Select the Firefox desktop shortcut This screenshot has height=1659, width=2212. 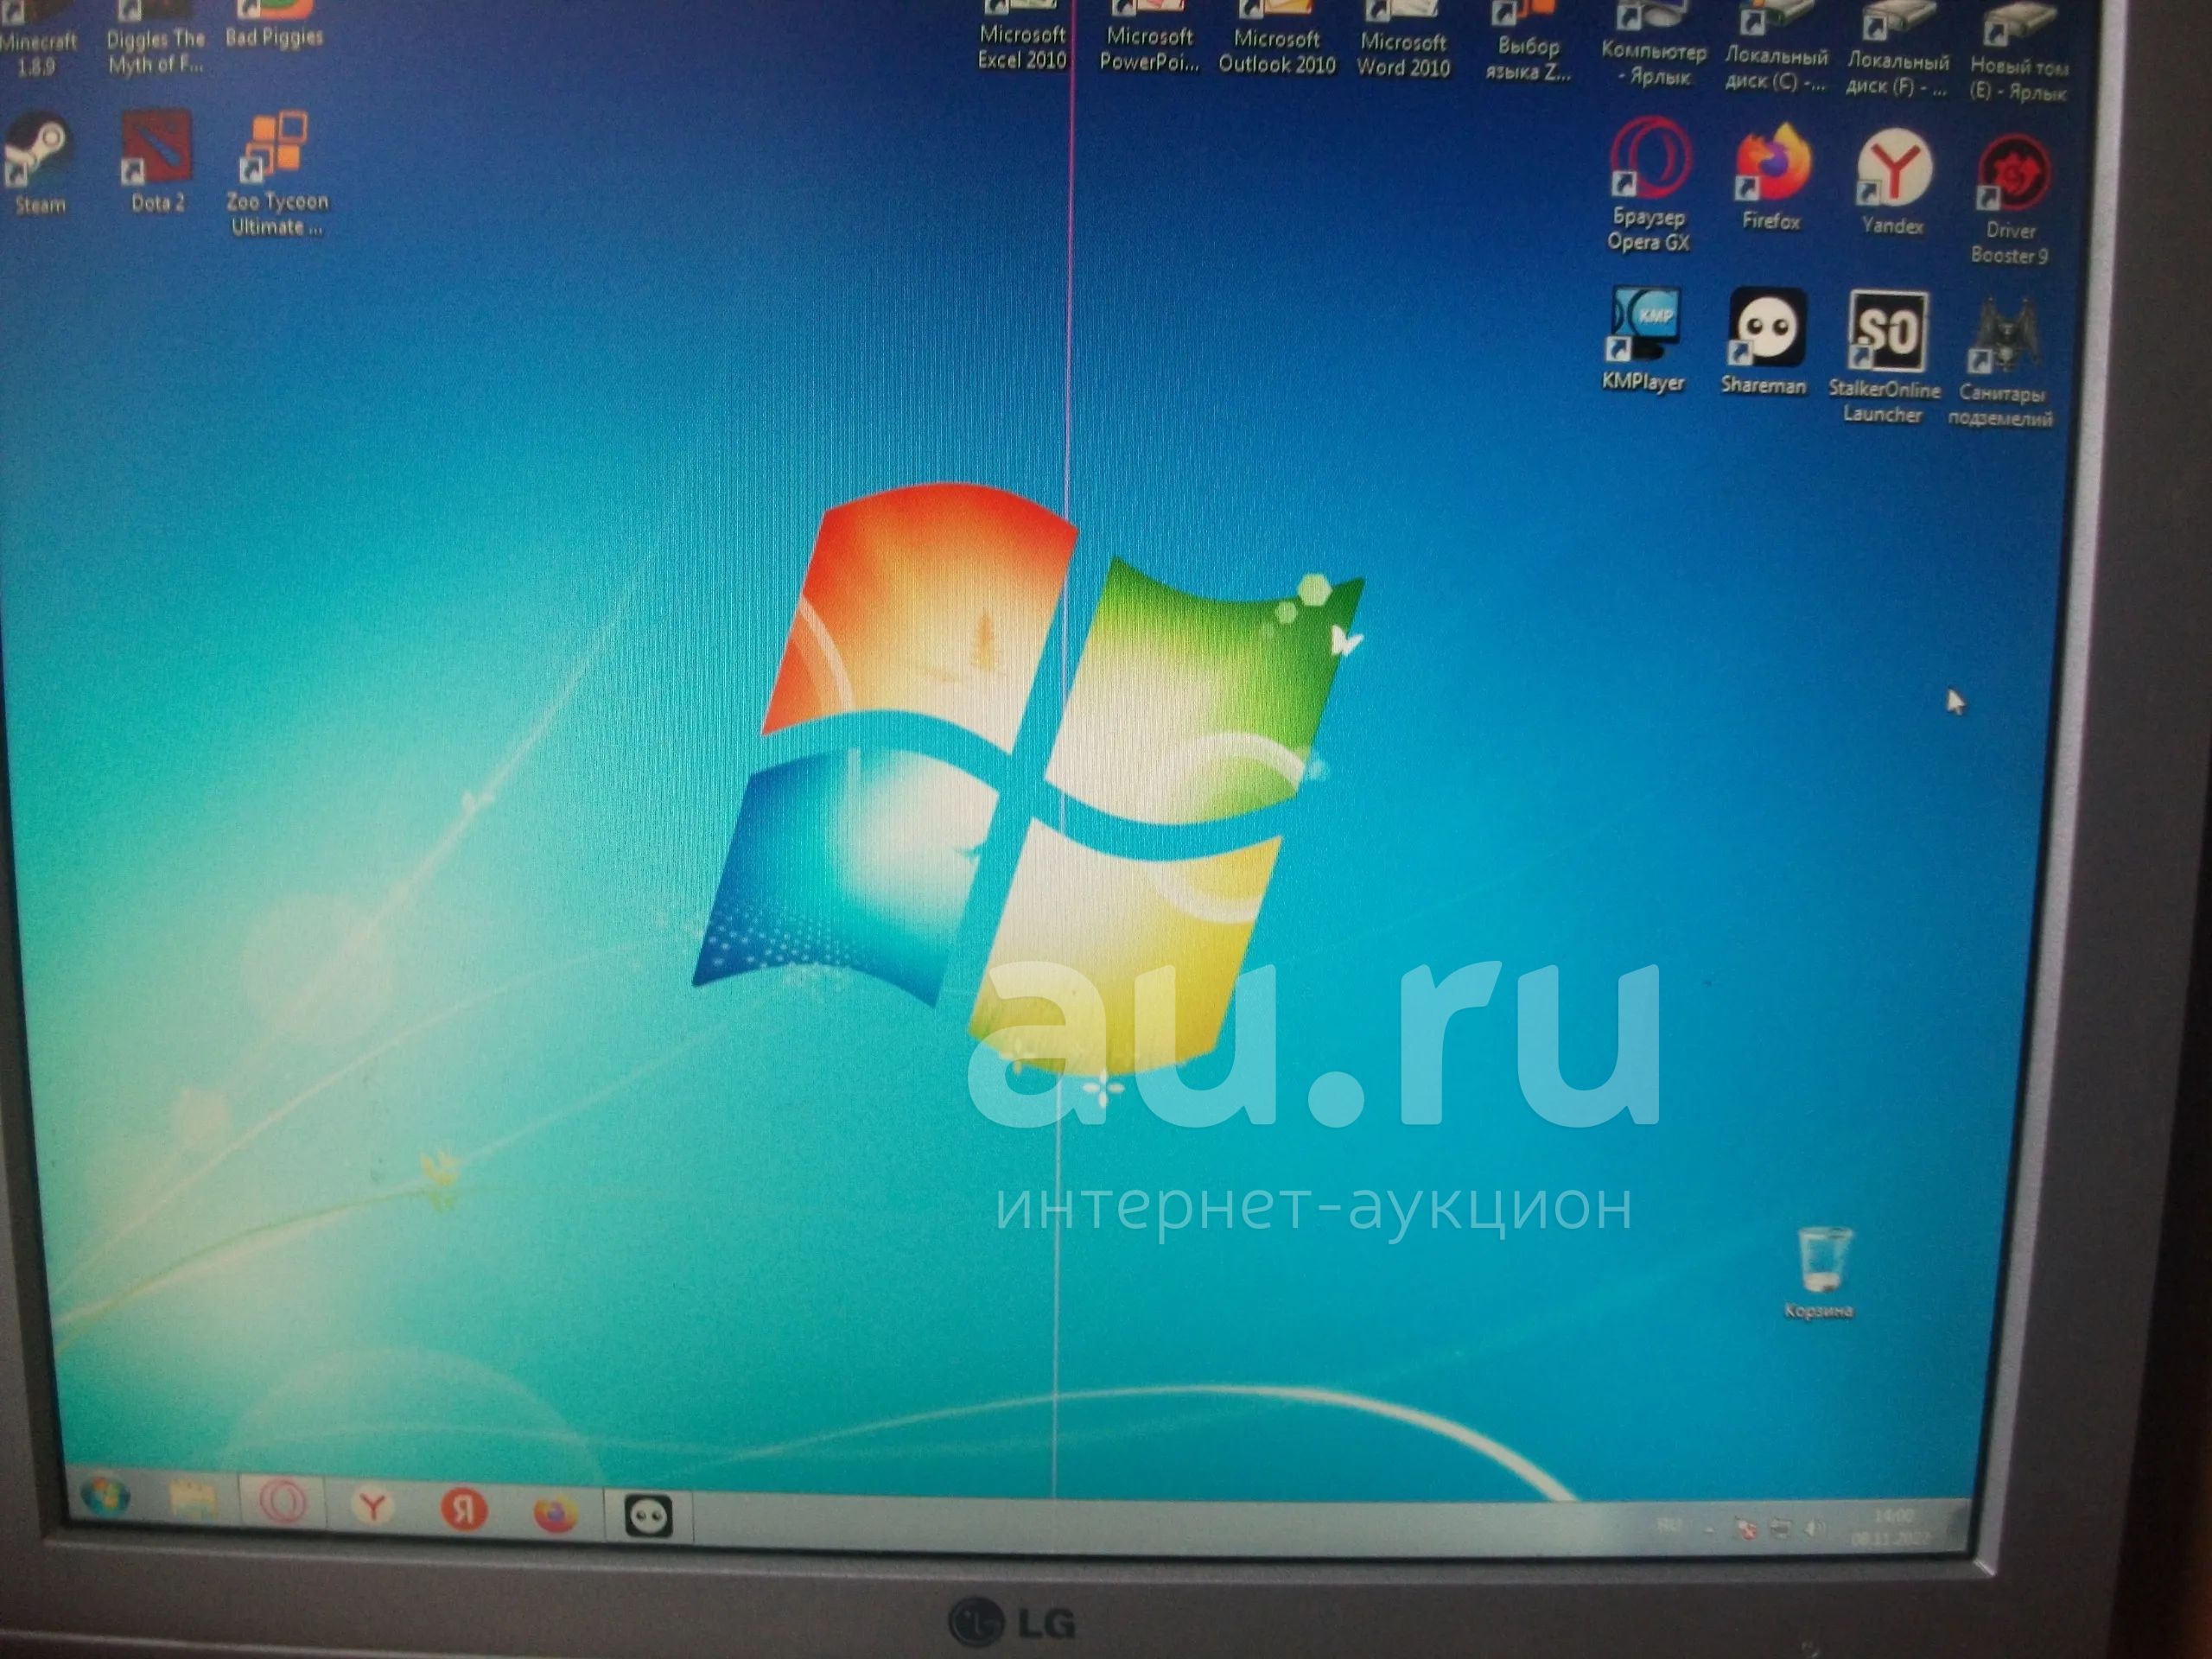coord(1771,178)
